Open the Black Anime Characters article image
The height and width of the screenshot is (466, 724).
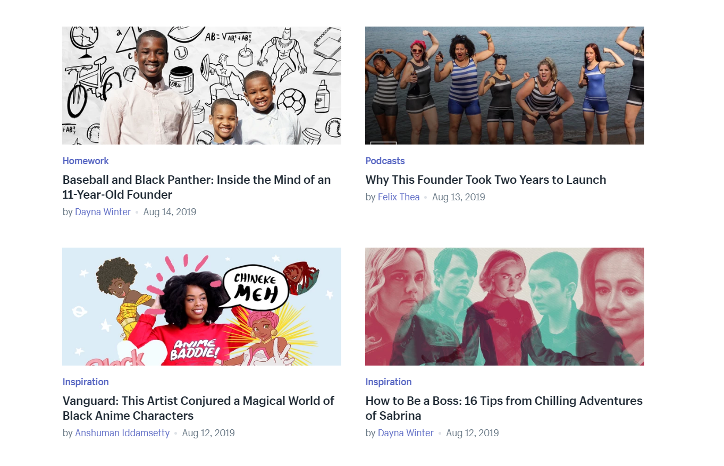pos(201,307)
